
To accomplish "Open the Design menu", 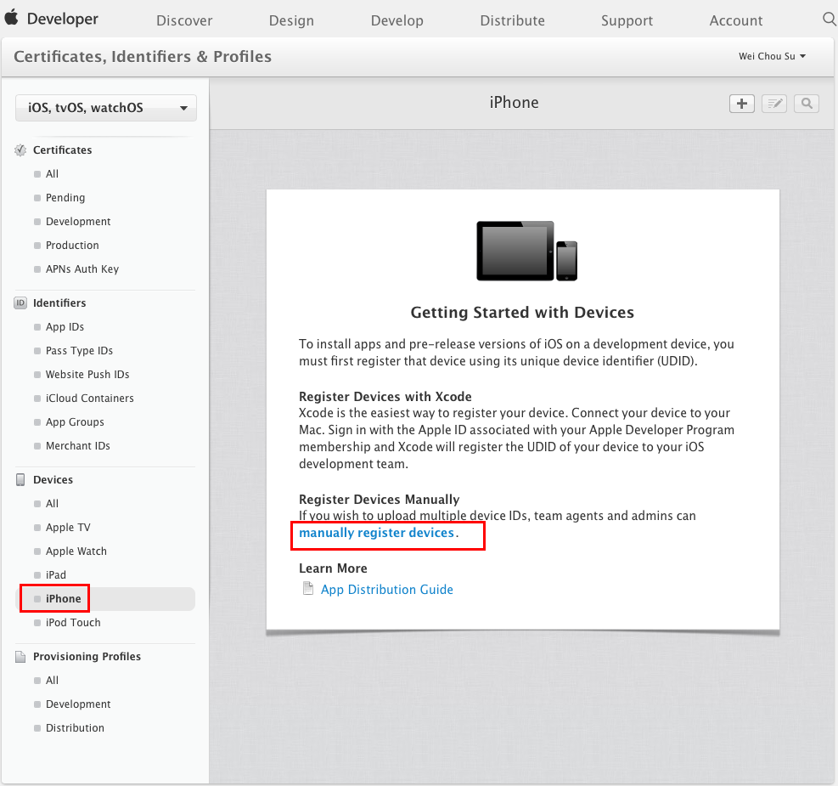I will [x=291, y=21].
